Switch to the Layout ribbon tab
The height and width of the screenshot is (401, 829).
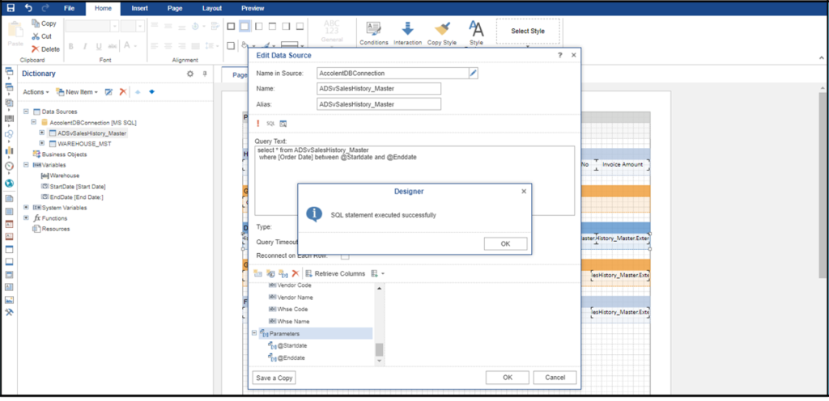212,8
